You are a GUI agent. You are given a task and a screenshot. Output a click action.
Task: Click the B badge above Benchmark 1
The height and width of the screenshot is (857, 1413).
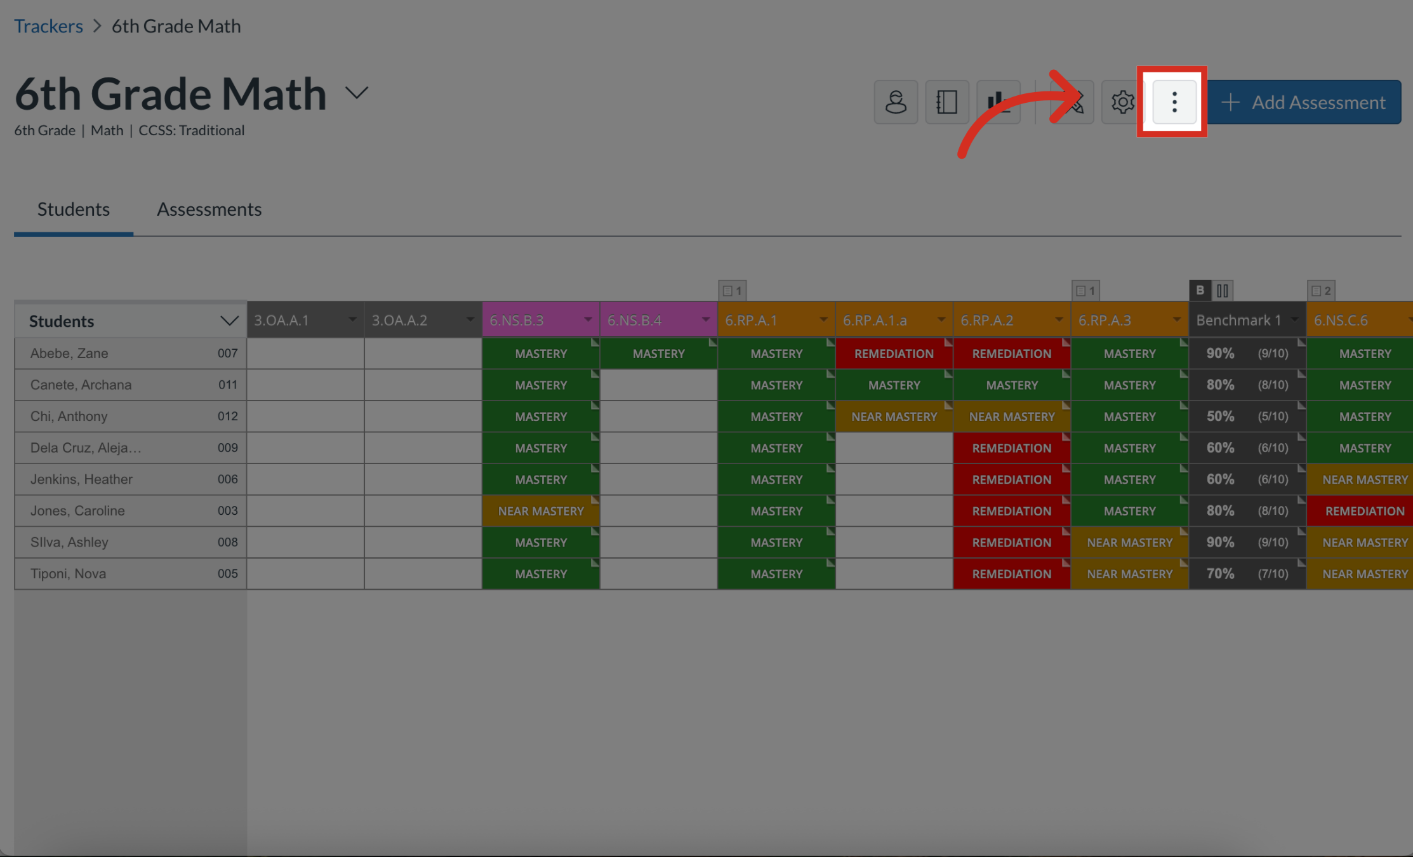[1200, 290]
